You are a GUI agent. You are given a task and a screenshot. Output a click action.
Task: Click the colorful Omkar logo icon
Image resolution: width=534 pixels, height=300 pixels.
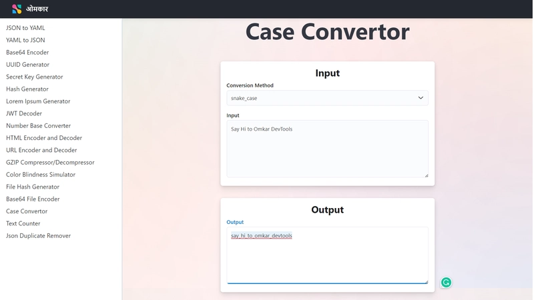(x=16, y=9)
